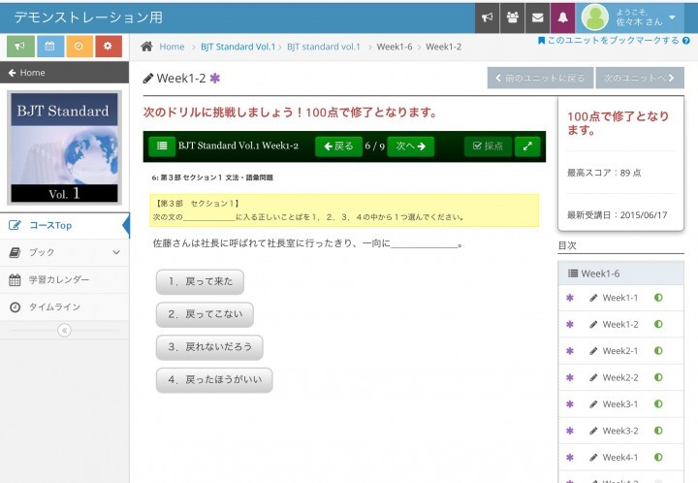Choose answer 3. 戻れないだろう
The height and width of the screenshot is (483, 698).
tap(209, 347)
